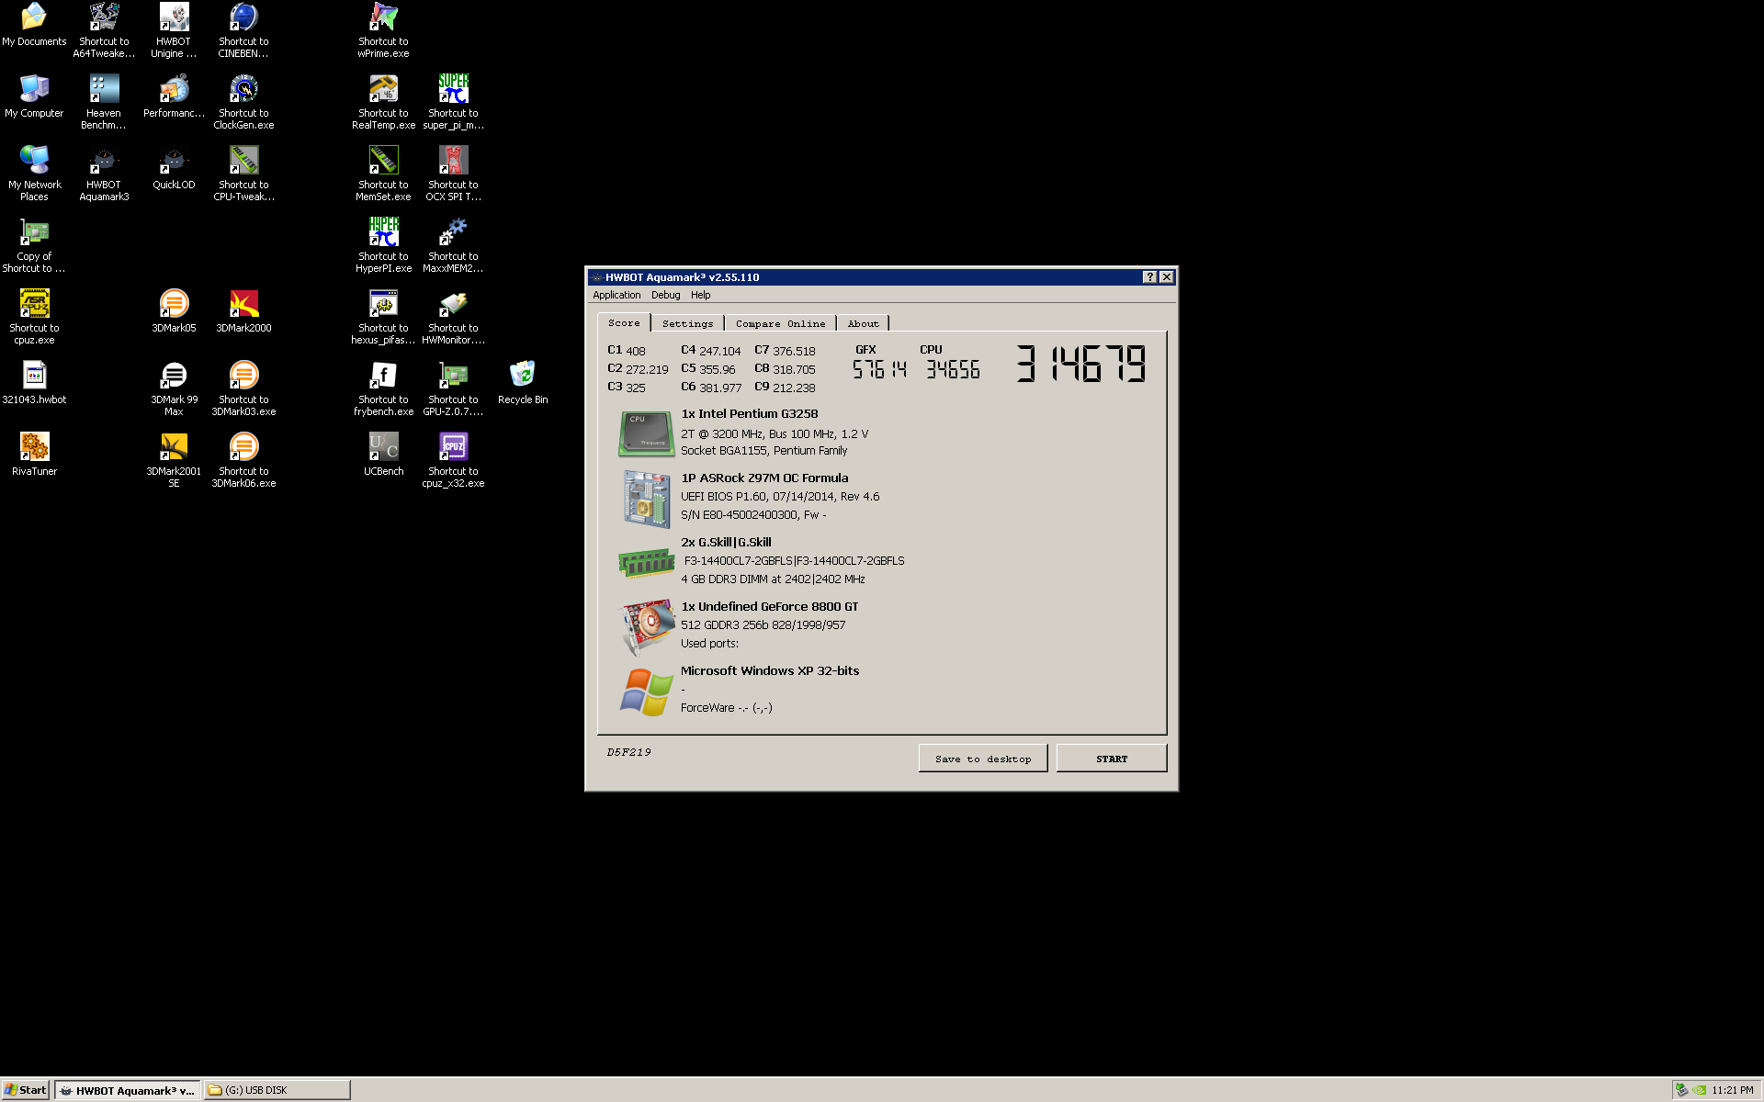The width and height of the screenshot is (1764, 1102).
Task: Switch to (G:) USB DISK taskbar window
Action: 277,1090
